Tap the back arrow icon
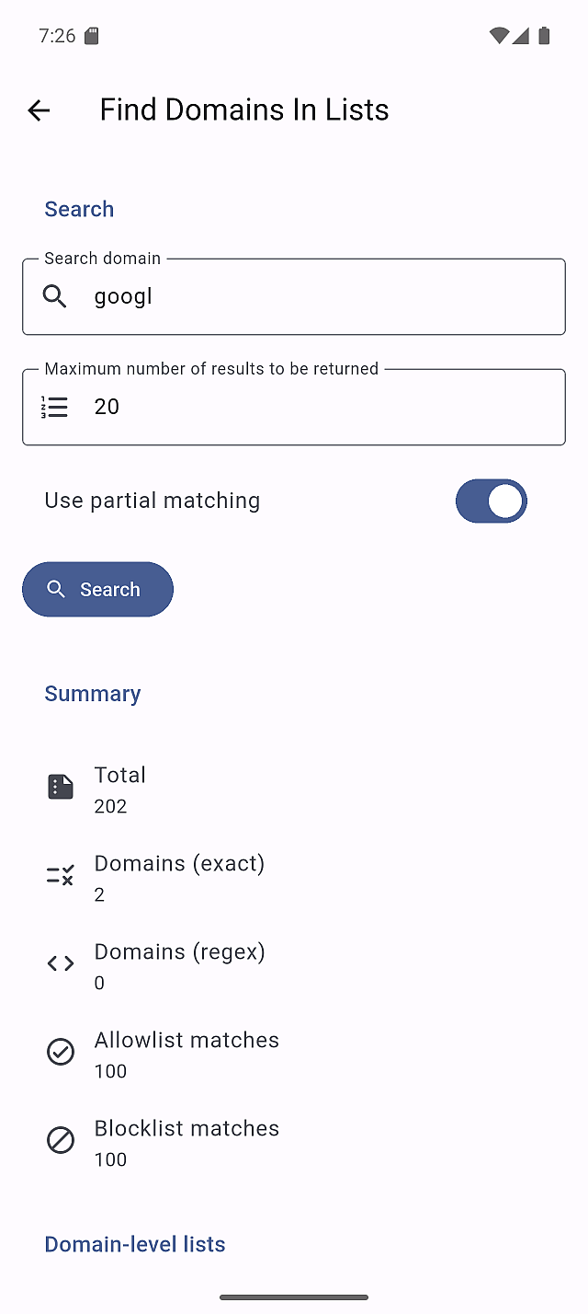The height and width of the screenshot is (1314, 588). point(39,110)
